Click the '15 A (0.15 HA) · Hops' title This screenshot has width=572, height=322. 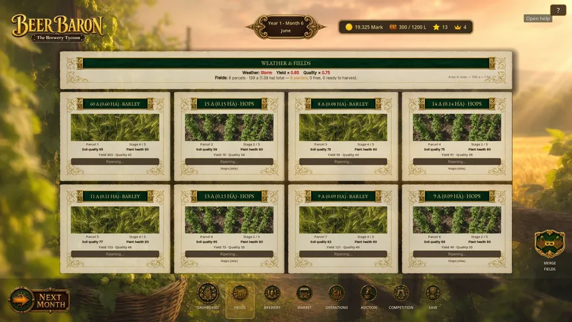[229, 104]
